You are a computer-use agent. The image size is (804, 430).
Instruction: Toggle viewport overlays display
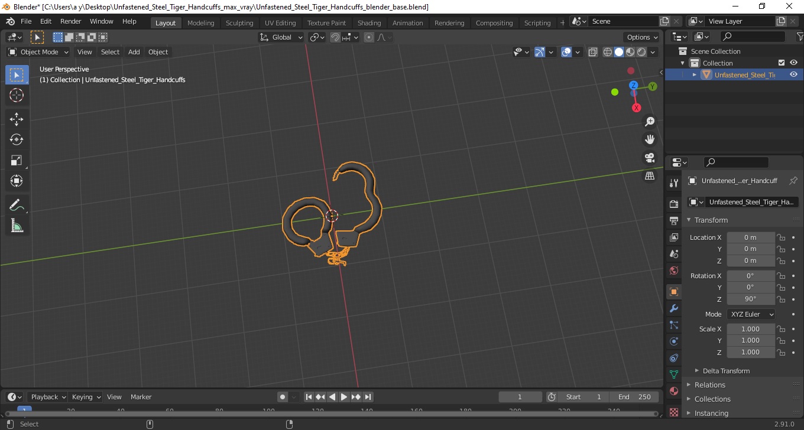(566, 52)
